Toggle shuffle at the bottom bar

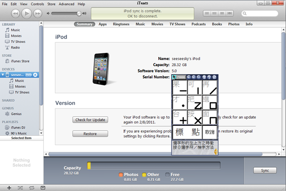click(x=20, y=188)
